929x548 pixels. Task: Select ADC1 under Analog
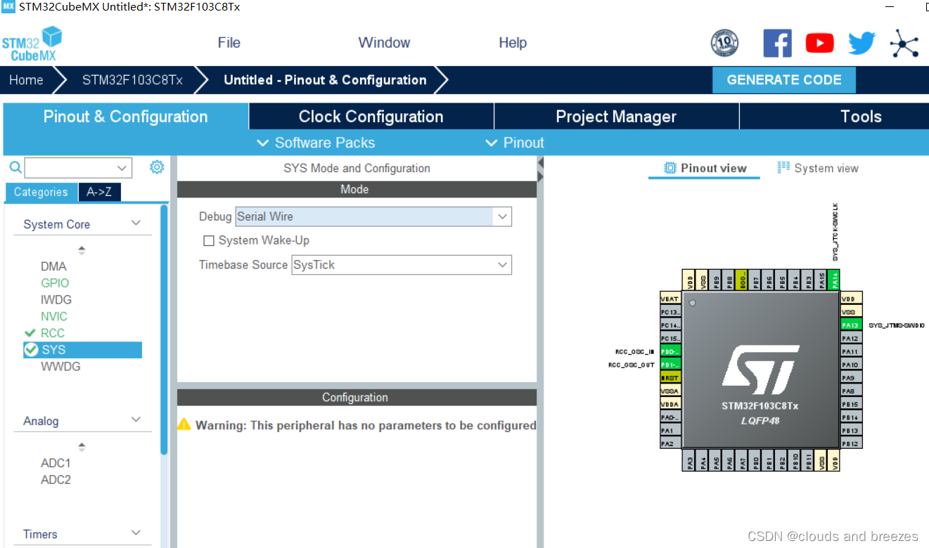pos(56,463)
